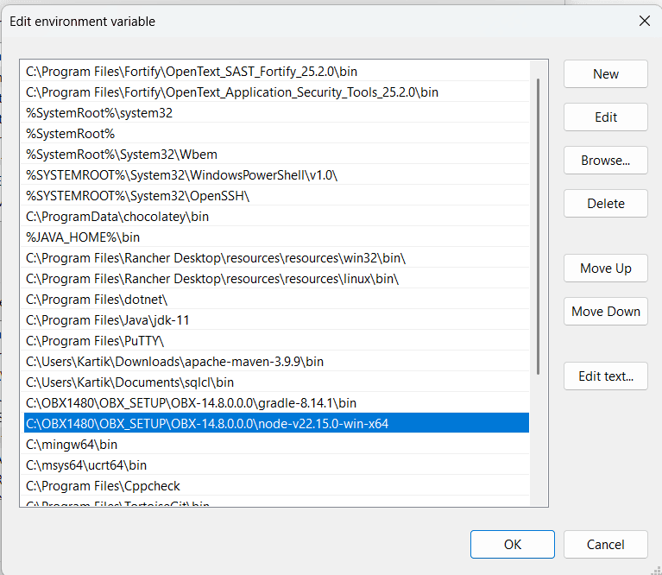Select the chocolatey\bin path entry
The image size is (662, 575).
click(x=117, y=217)
